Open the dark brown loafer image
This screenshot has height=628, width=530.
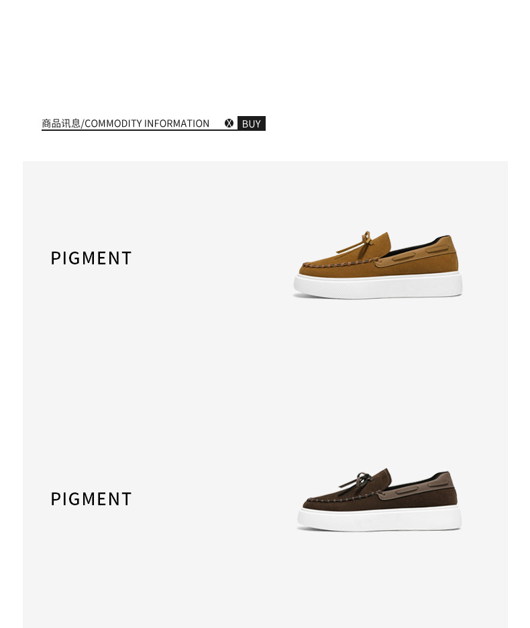coord(379,500)
